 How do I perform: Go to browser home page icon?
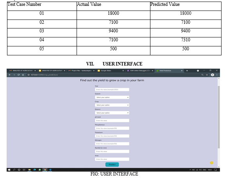[x=23, y=75]
